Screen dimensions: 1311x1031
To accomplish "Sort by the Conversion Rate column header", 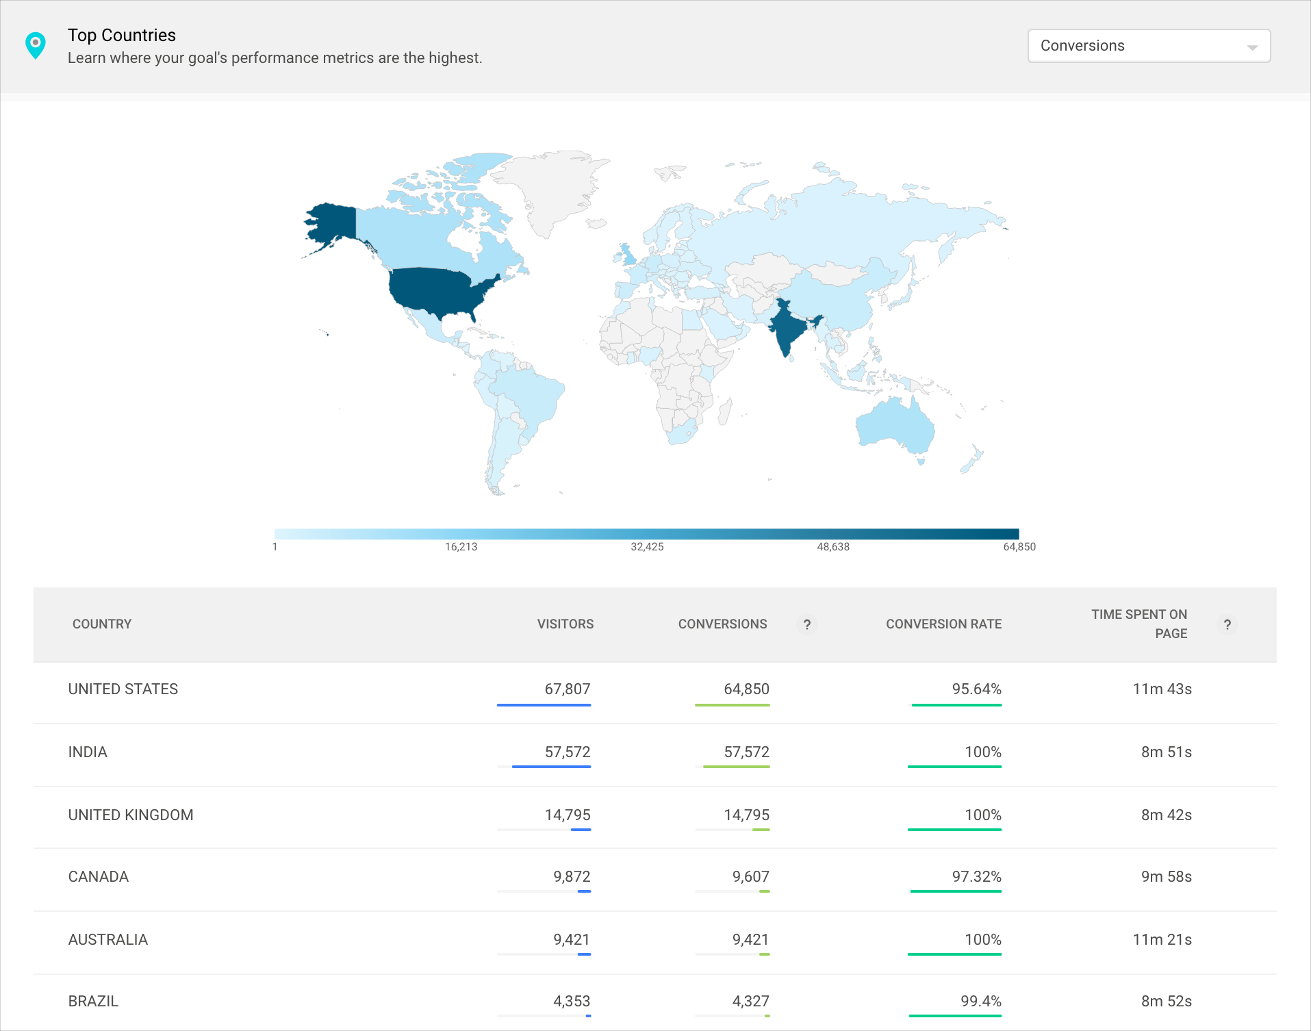I will click(943, 624).
